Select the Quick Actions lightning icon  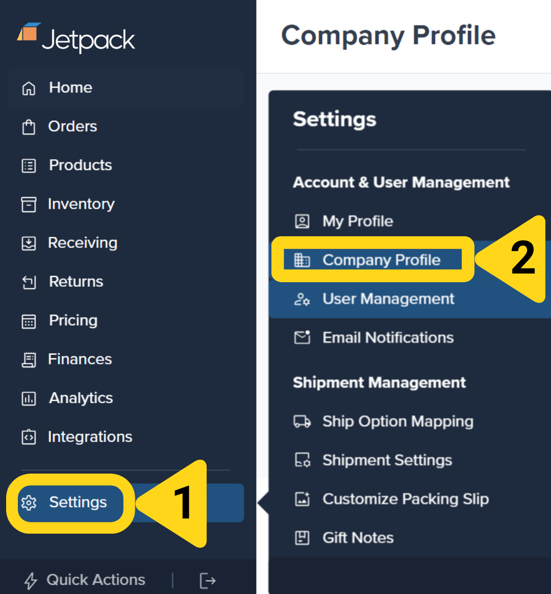pos(30,580)
